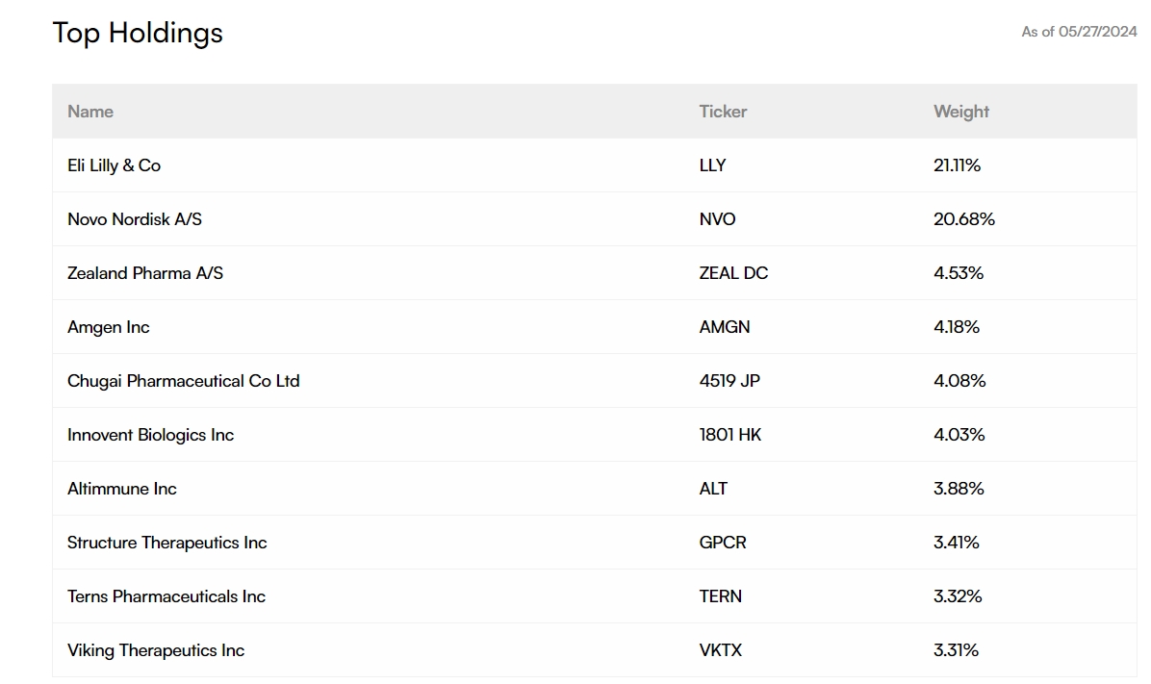Viewport: 1151px width, 684px height.
Task: Open the Zealand Pharma A/S row name
Action: (x=145, y=273)
